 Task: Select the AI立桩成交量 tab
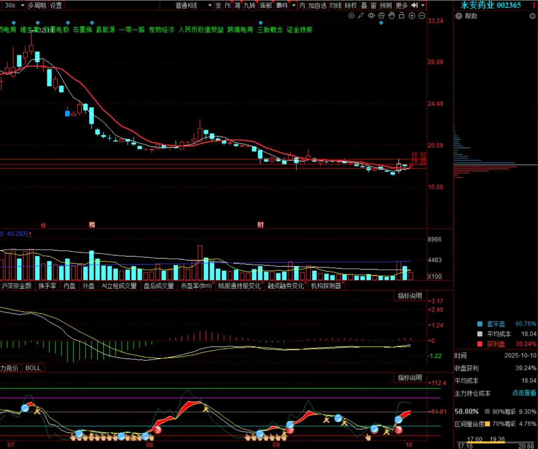click(119, 286)
